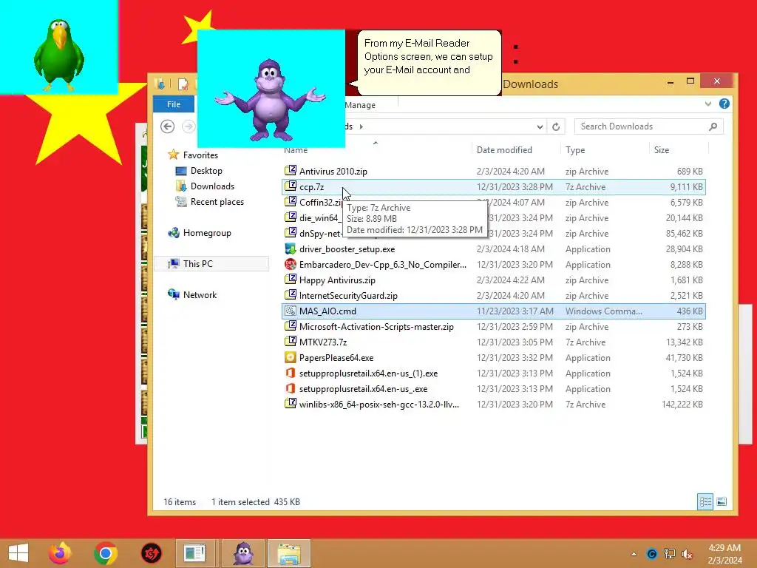Viewport: 757px width, 568px height.
Task: Click the ccp.7z archive icon
Action: coord(290,186)
